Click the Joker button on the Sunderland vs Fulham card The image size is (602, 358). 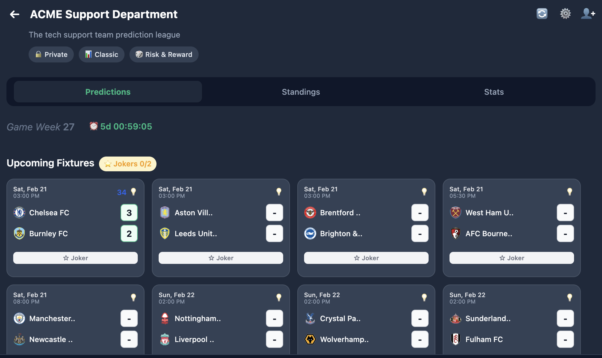coord(511,357)
